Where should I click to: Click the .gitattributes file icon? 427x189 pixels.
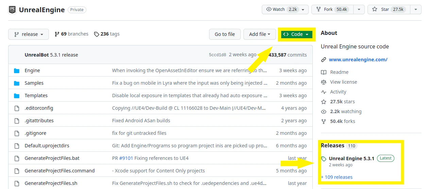pyautogui.click(x=17, y=121)
